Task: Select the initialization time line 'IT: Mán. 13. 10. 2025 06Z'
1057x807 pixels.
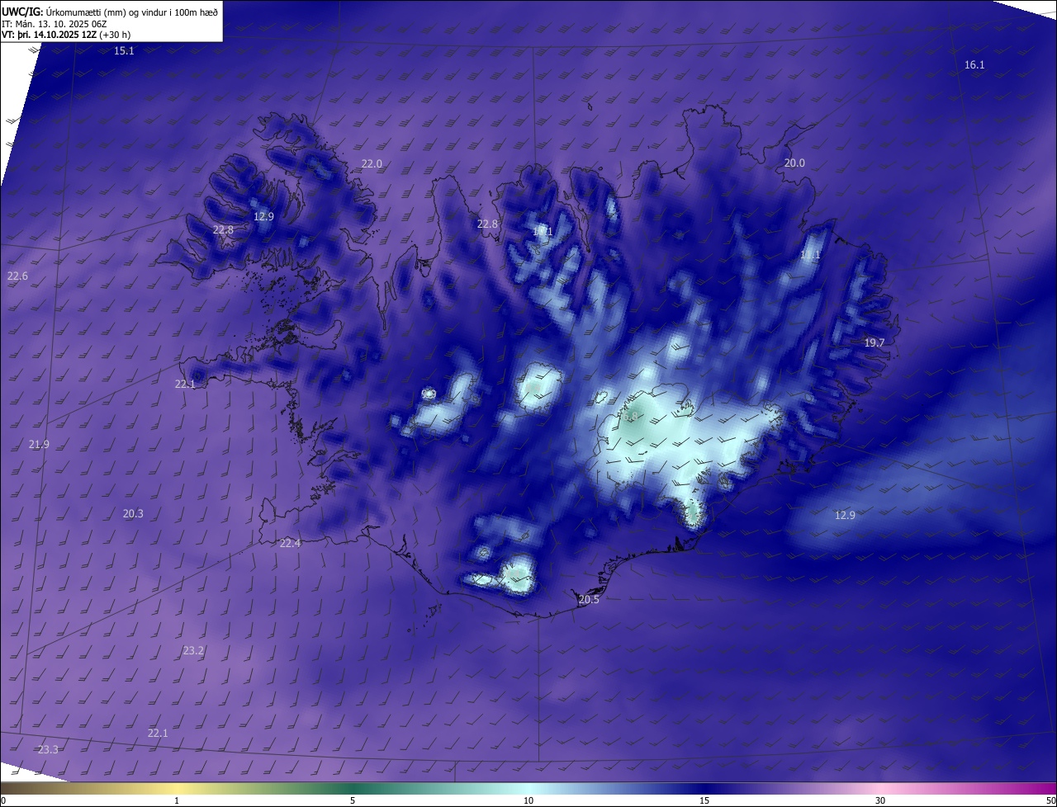Action: (x=54, y=23)
